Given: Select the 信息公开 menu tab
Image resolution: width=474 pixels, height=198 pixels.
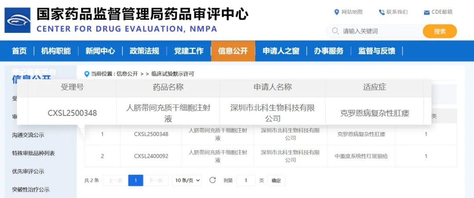Looking at the screenshot, I should coord(233,51).
